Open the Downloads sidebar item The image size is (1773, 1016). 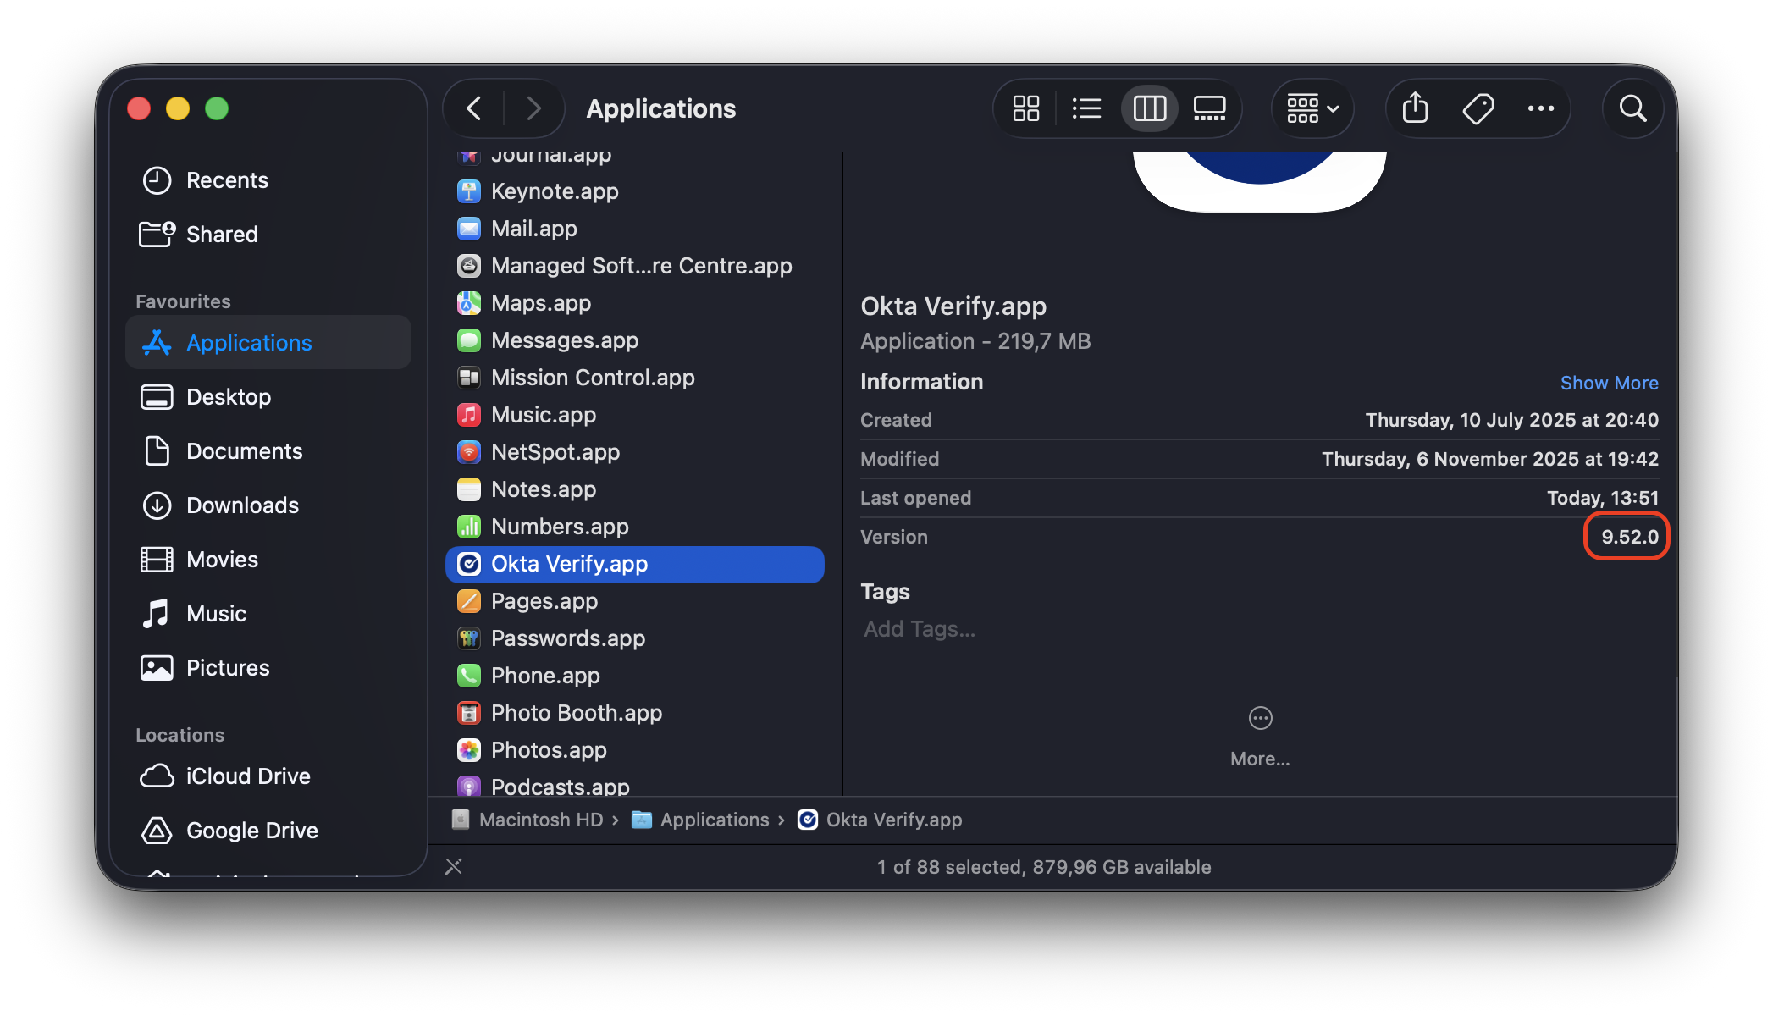click(241, 505)
